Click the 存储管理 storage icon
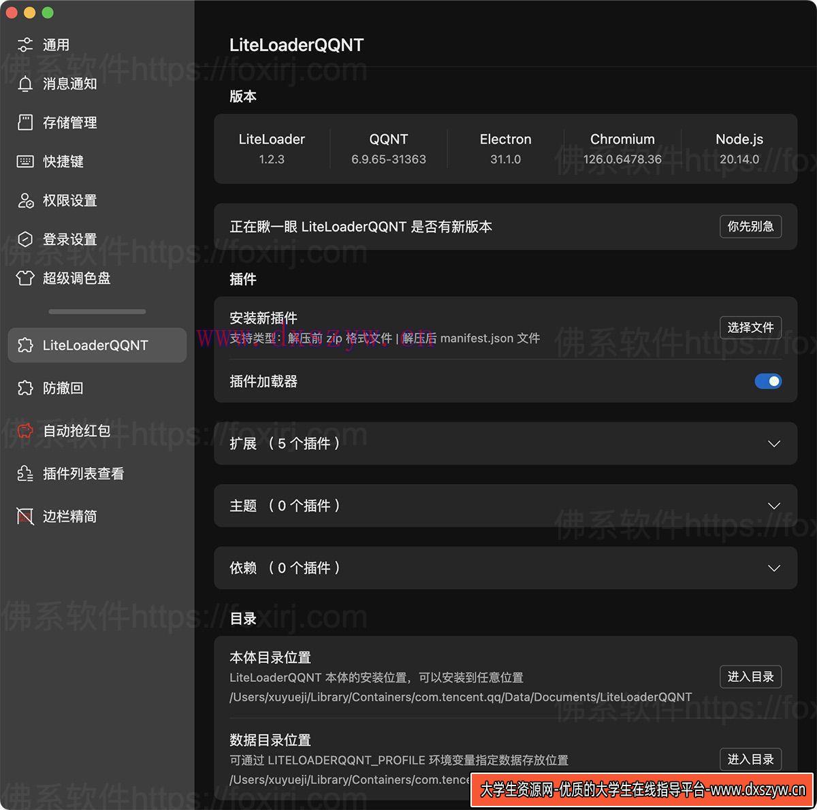The height and width of the screenshot is (810, 817). [25, 123]
